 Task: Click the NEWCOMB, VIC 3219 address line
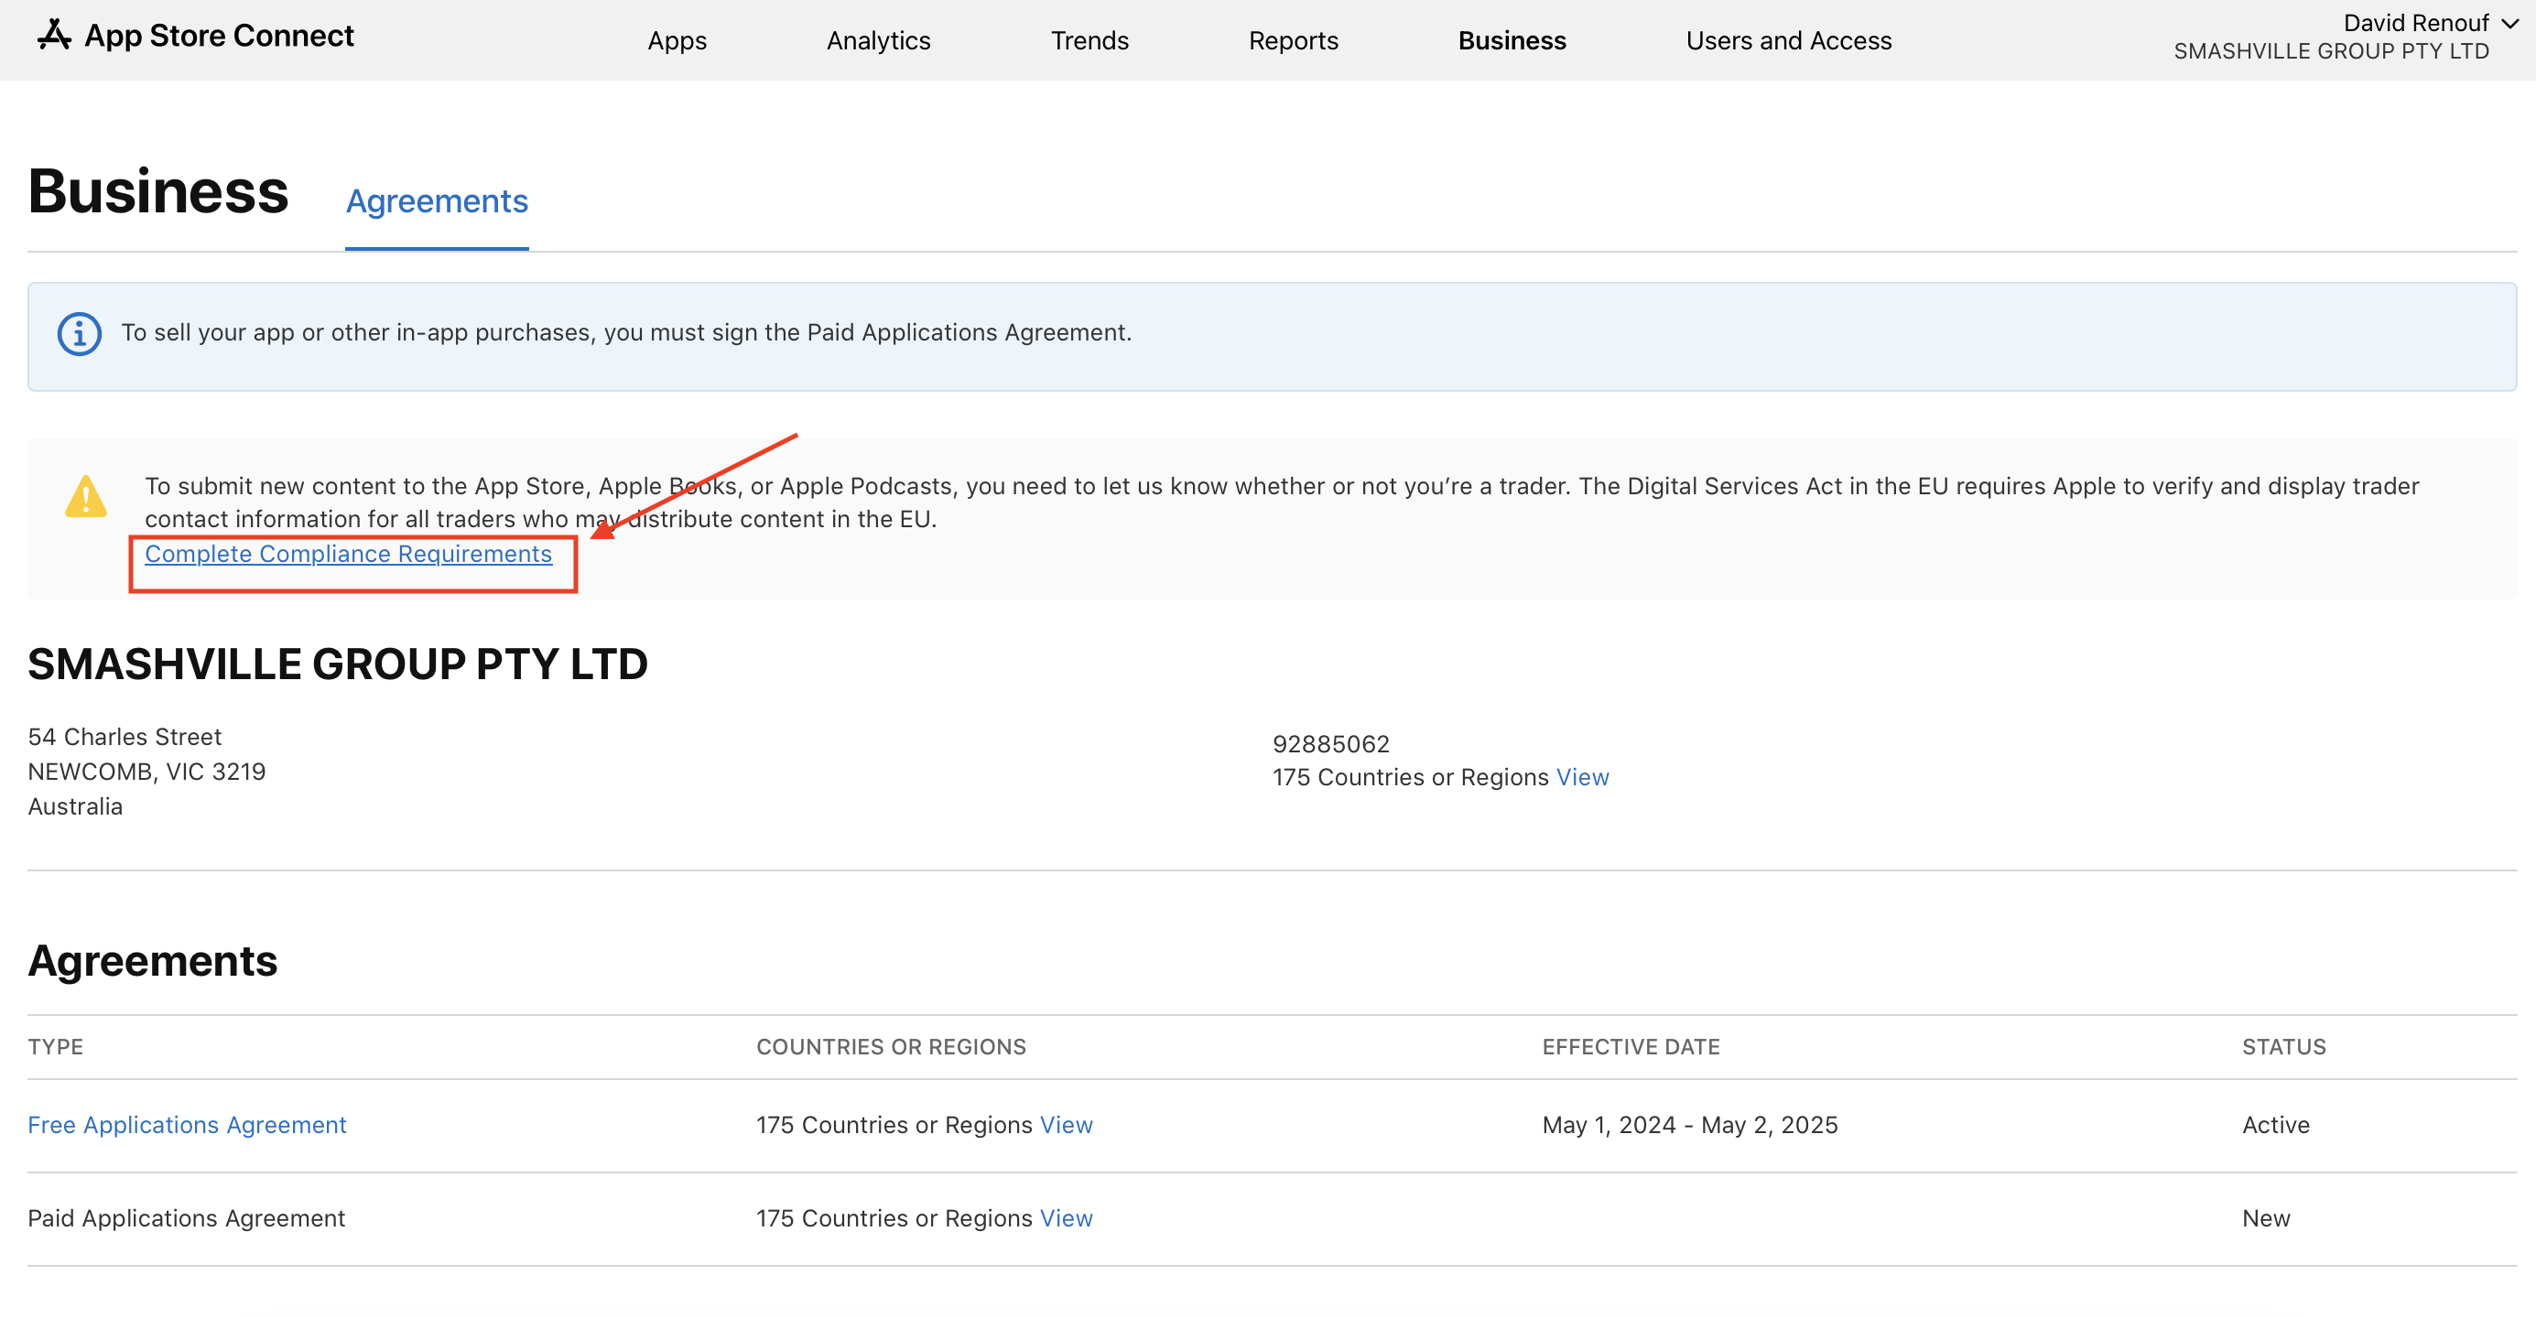pos(146,772)
